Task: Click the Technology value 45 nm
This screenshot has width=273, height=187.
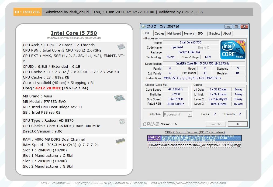Action: pyautogui.click(x=171, y=57)
